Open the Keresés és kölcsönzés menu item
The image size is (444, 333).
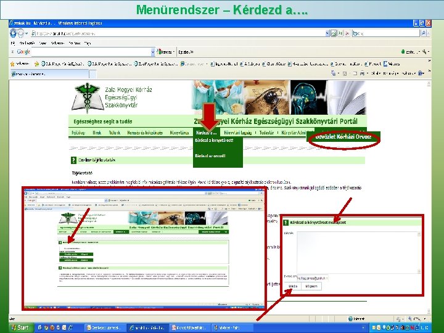(145, 133)
